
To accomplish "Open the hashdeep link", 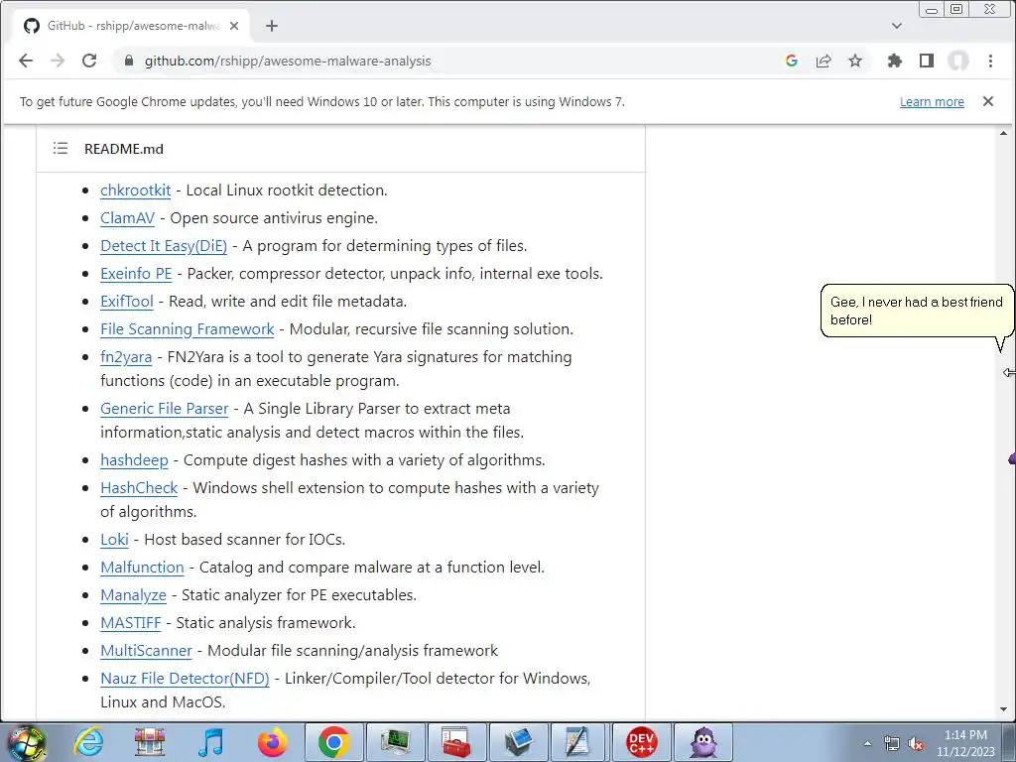I will [x=134, y=460].
